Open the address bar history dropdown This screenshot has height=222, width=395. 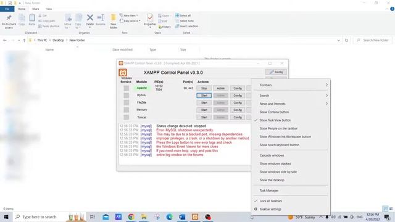pyautogui.click(x=339, y=40)
